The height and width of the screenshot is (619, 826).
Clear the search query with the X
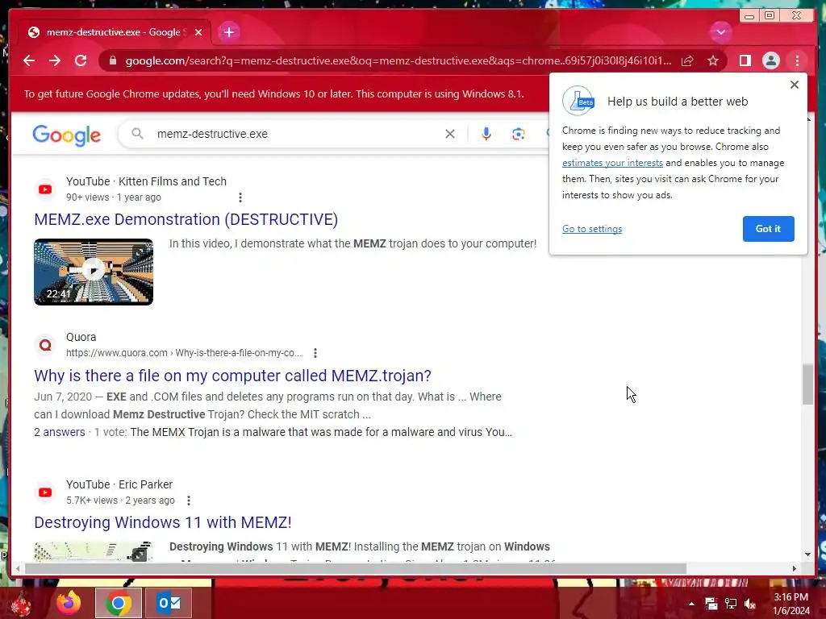[x=449, y=134]
